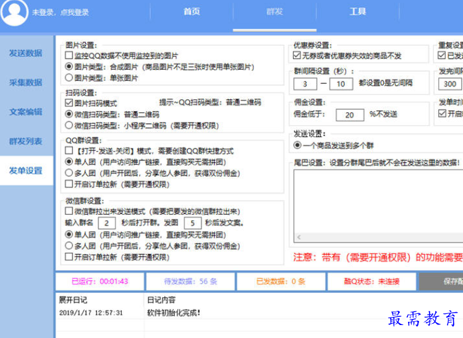Click the user avatar icon

[14, 12]
